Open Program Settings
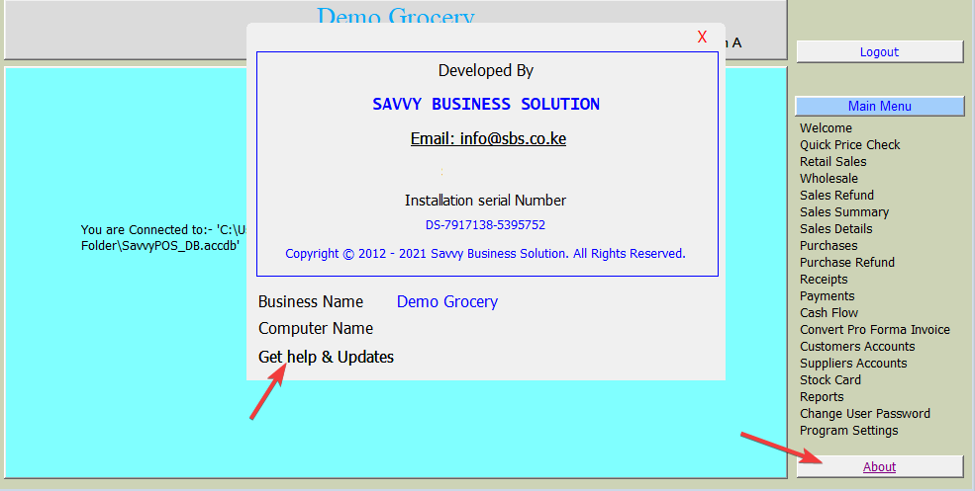 [x=848, y=431]
